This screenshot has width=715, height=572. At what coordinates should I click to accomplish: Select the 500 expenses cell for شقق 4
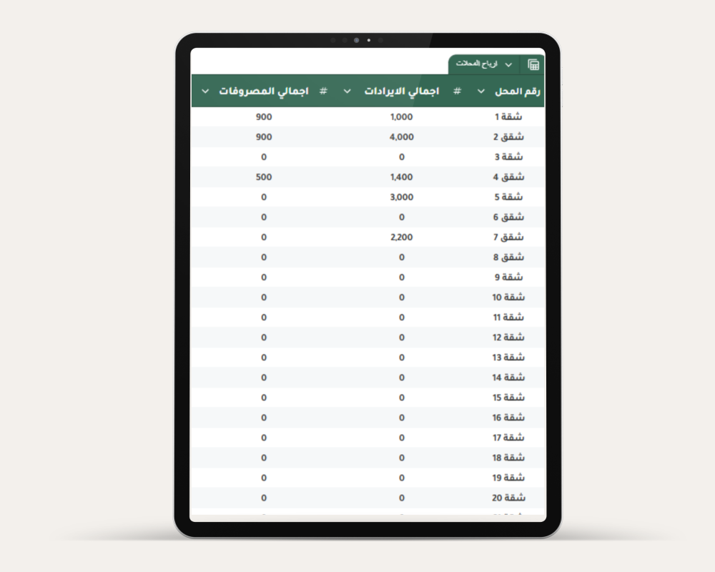(263, 177)
